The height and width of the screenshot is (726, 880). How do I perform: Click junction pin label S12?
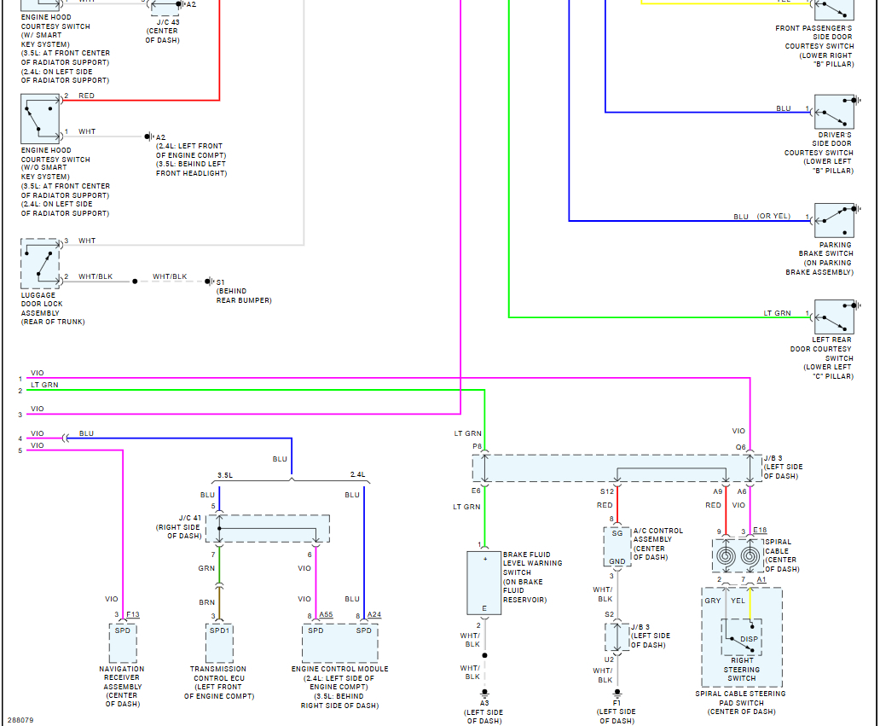606,491
